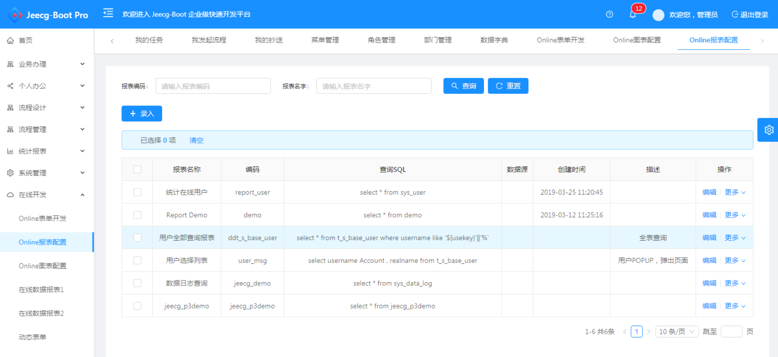Click the 流程管理 sidebar icon

[11, 129]
